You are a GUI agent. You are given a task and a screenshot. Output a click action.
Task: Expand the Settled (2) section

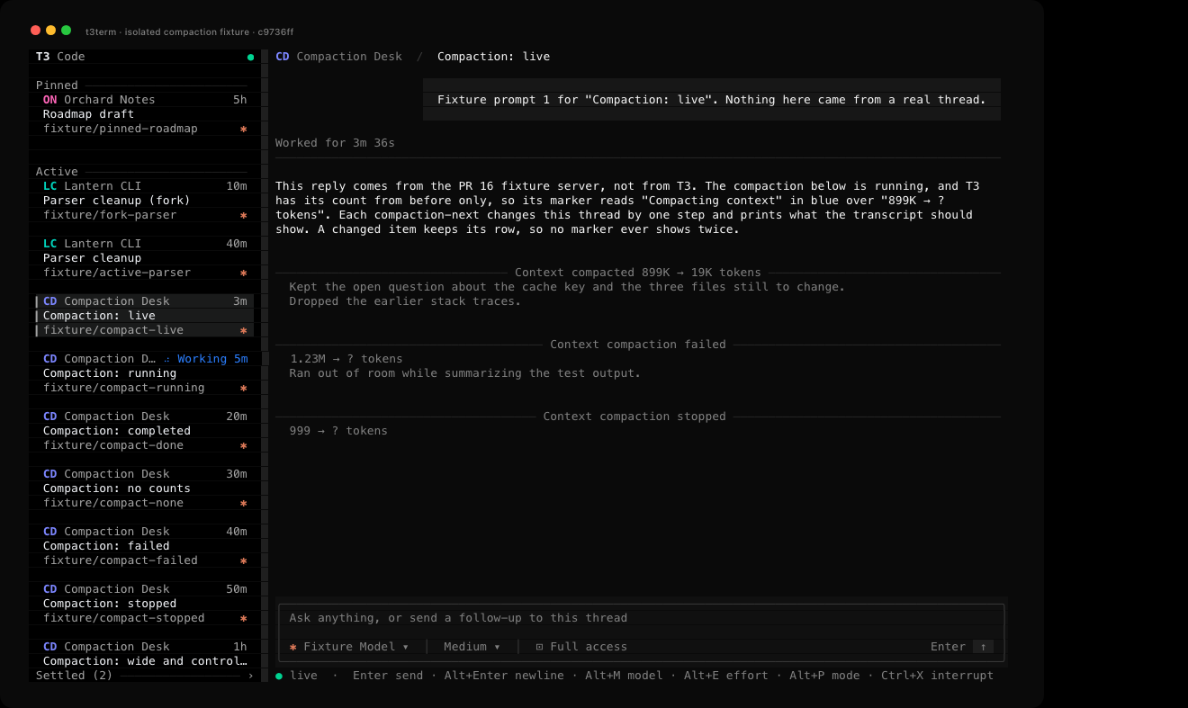click(145, 676)
